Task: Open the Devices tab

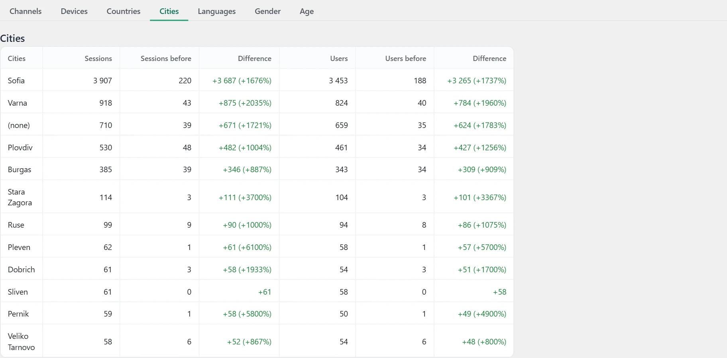Action: [74, 11]
